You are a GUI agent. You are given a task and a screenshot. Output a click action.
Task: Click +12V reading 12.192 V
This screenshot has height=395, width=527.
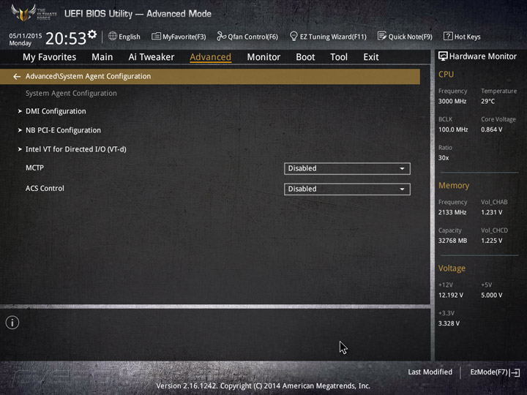point(450,295)
